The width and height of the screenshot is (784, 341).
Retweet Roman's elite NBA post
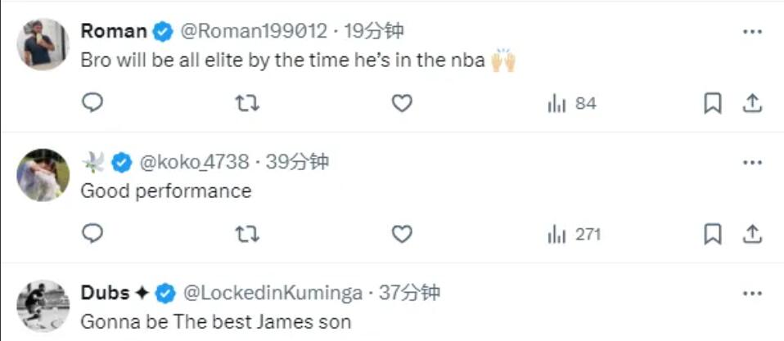pyautogui.click(x=247, y=103)
